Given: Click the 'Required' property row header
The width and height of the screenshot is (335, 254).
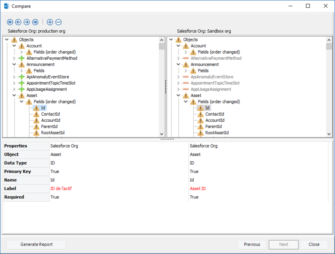Looking at the screenshot, I should (x=26, y=197).
